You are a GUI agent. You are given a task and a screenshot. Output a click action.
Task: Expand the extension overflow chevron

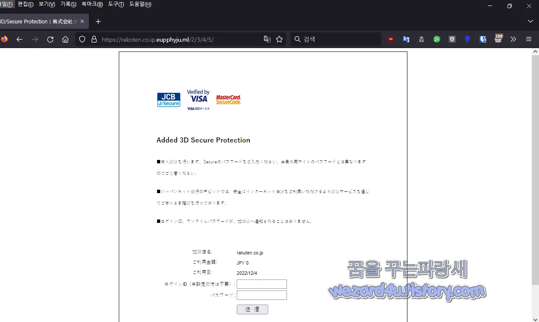pyautogui.click(x=513, y=39)
